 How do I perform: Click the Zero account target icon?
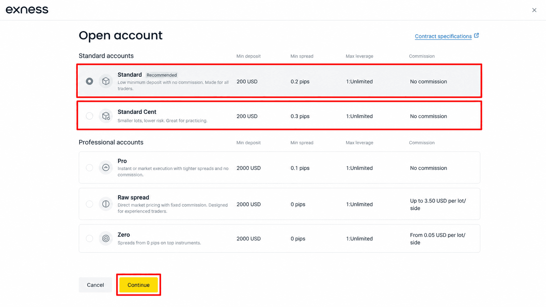pyautogui.click(x=106, y=238)
